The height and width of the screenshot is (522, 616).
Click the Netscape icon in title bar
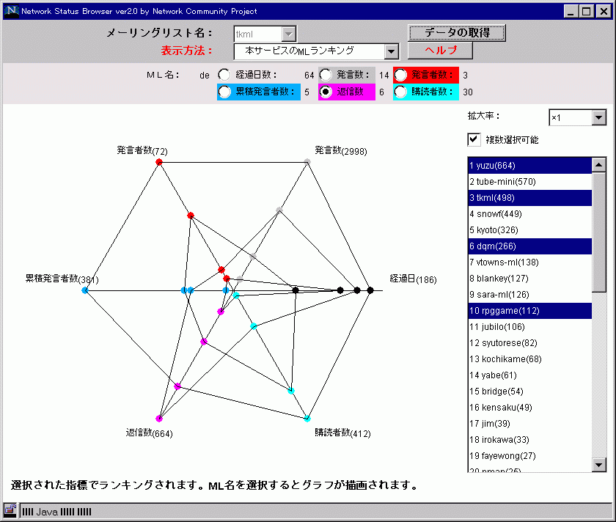click(x=11, y=11)
